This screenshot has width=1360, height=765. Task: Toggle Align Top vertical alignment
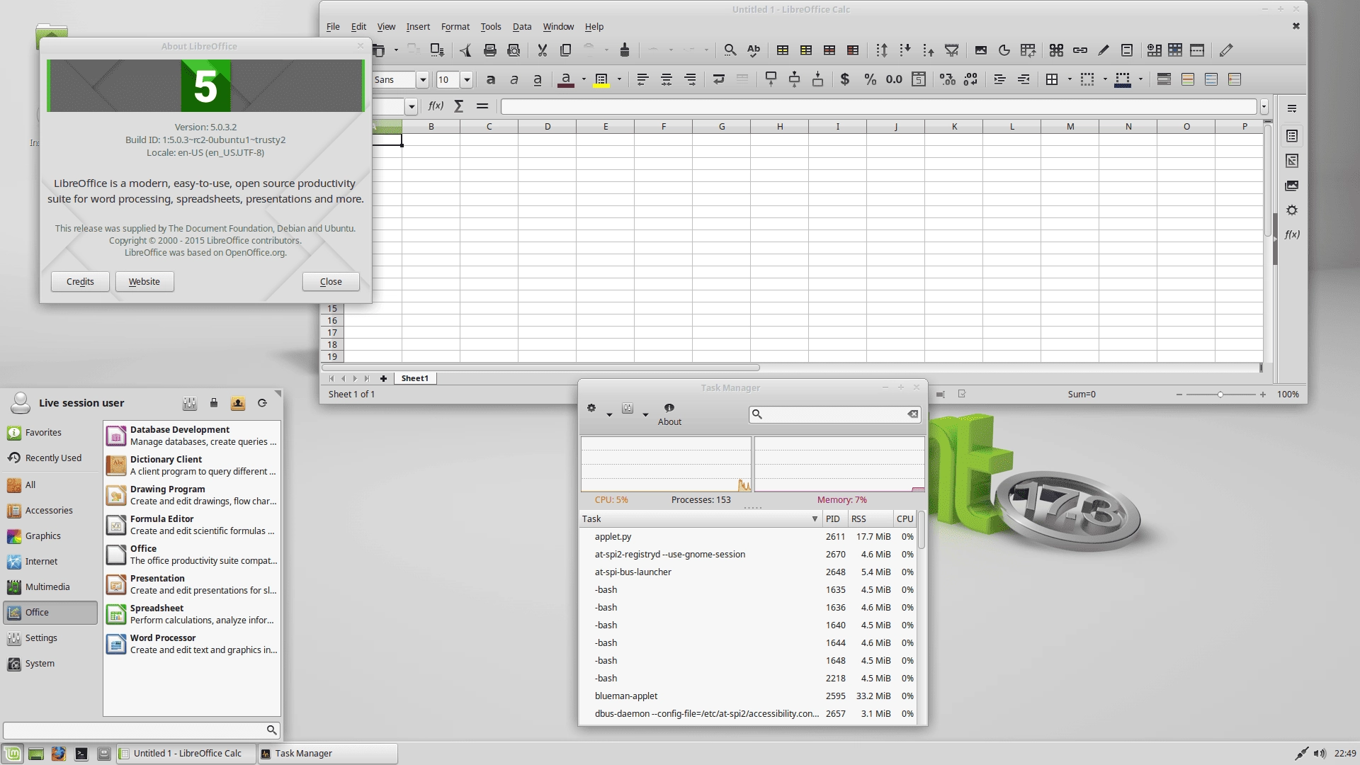[771, 79]
